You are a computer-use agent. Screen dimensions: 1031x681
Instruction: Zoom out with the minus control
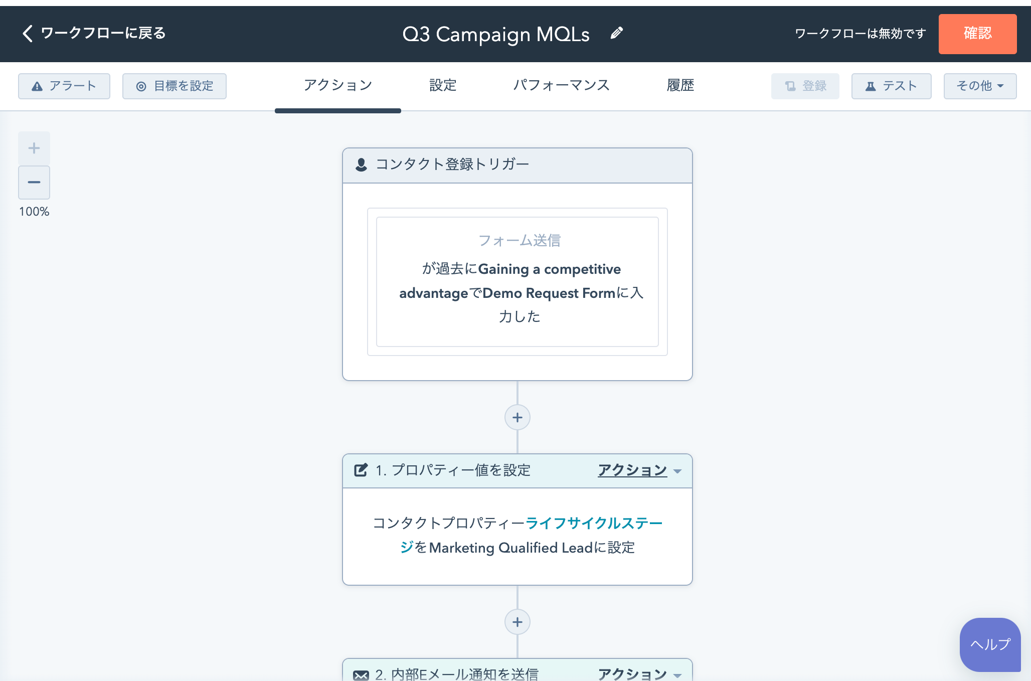coord(34,182)
